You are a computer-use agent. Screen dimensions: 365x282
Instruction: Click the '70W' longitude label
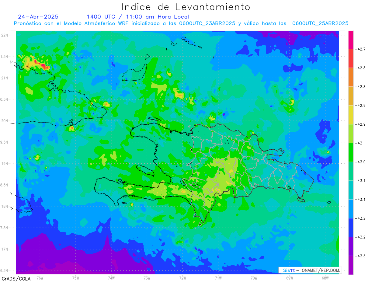(x=254, y=278)
